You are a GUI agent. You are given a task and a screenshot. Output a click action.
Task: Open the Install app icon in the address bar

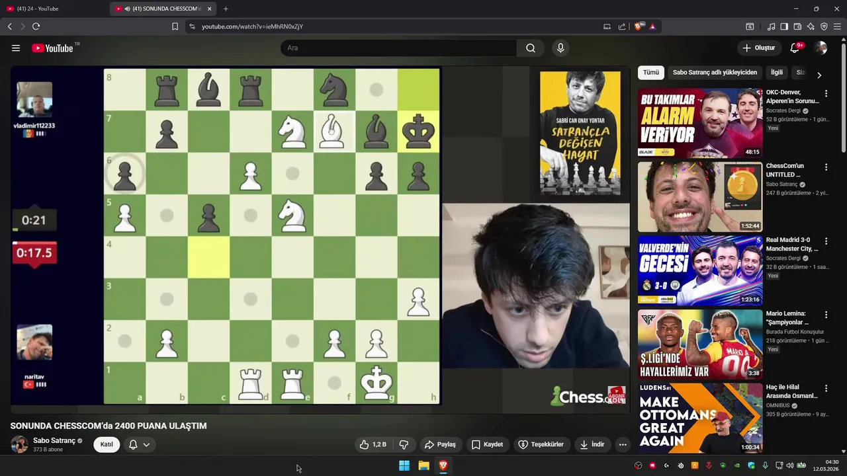pos(607,26)
